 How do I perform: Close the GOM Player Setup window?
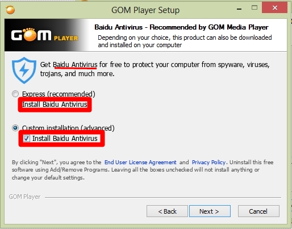click(x=274, y=8)
